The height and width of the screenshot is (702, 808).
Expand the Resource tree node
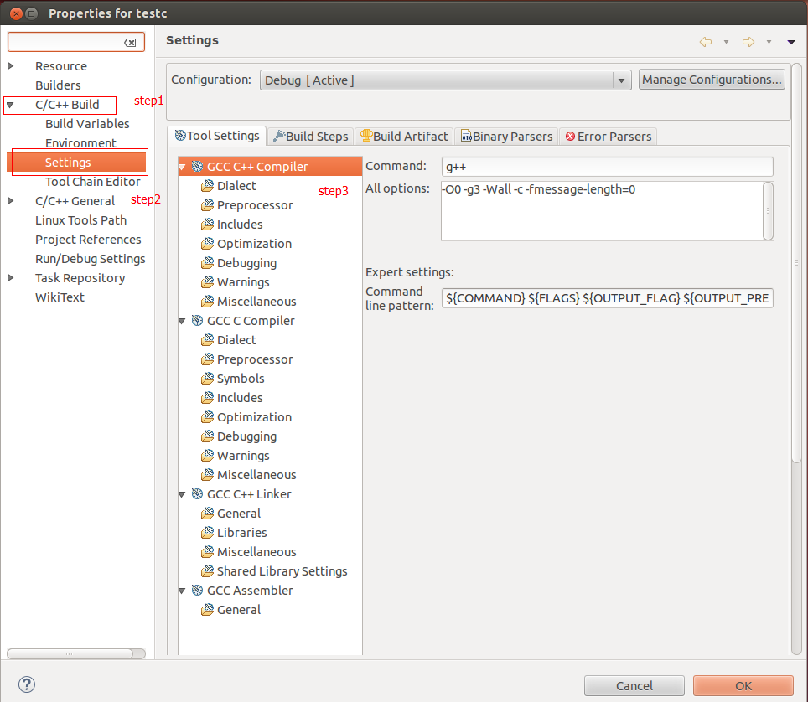[10, 66]
